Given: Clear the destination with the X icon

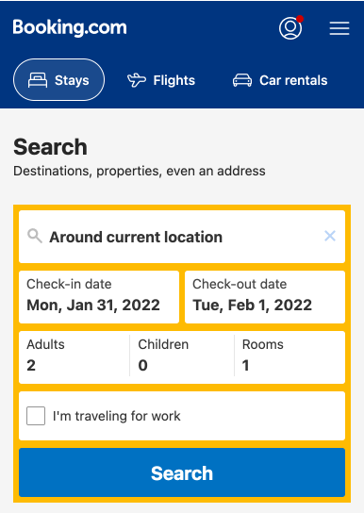Looking at the screenshot, I should 330,236.
